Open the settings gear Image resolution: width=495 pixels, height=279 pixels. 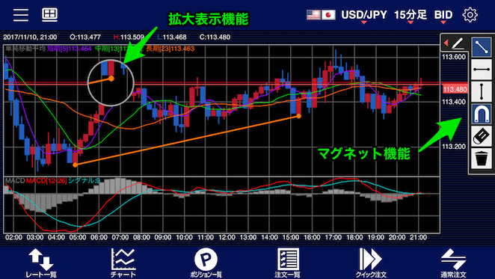click(470, 15)
